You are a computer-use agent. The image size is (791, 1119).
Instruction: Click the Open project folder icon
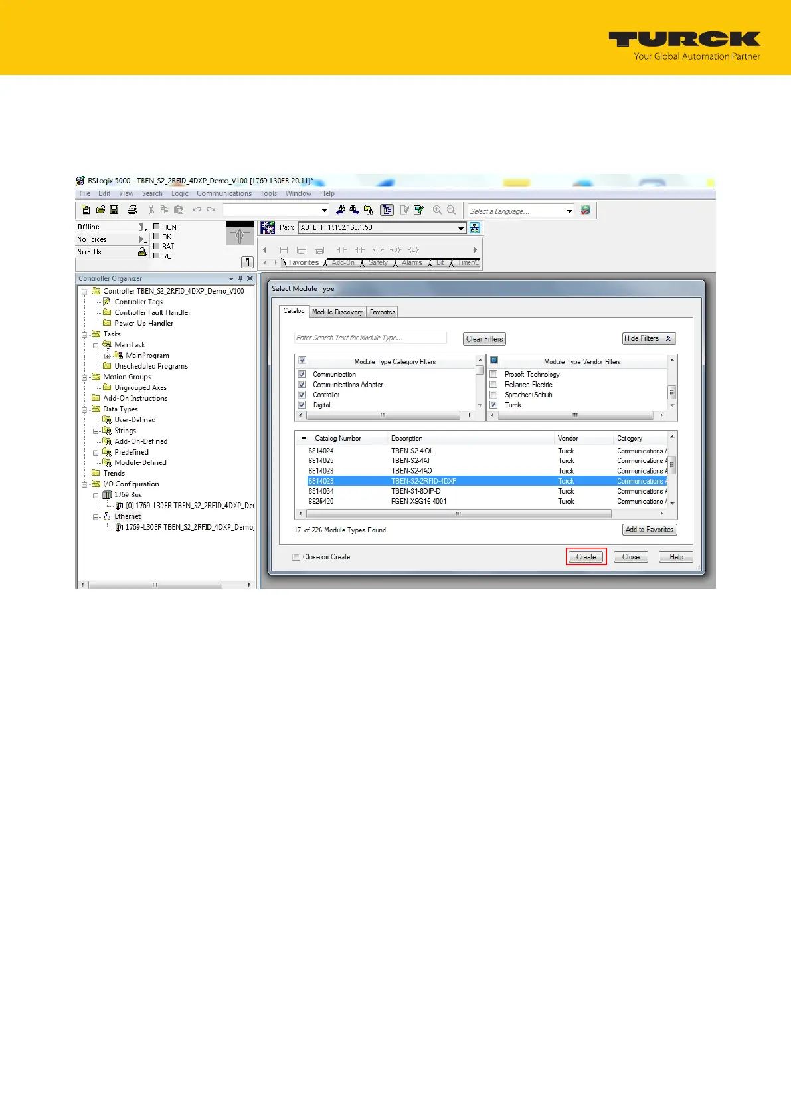pyautogui.click(x=100, y=210)
